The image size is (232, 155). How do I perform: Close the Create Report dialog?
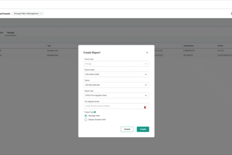point(147,52)
